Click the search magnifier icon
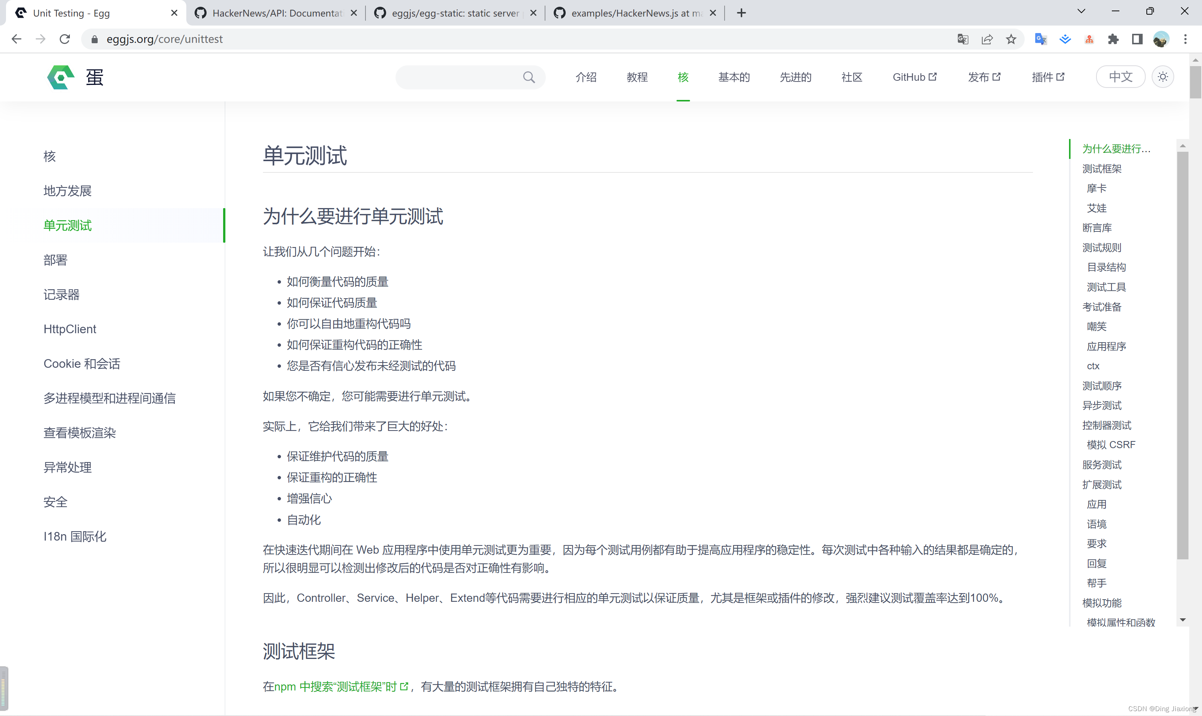Image resolution: width=1202 pixels, height=716 pixels. coord(529,77)
